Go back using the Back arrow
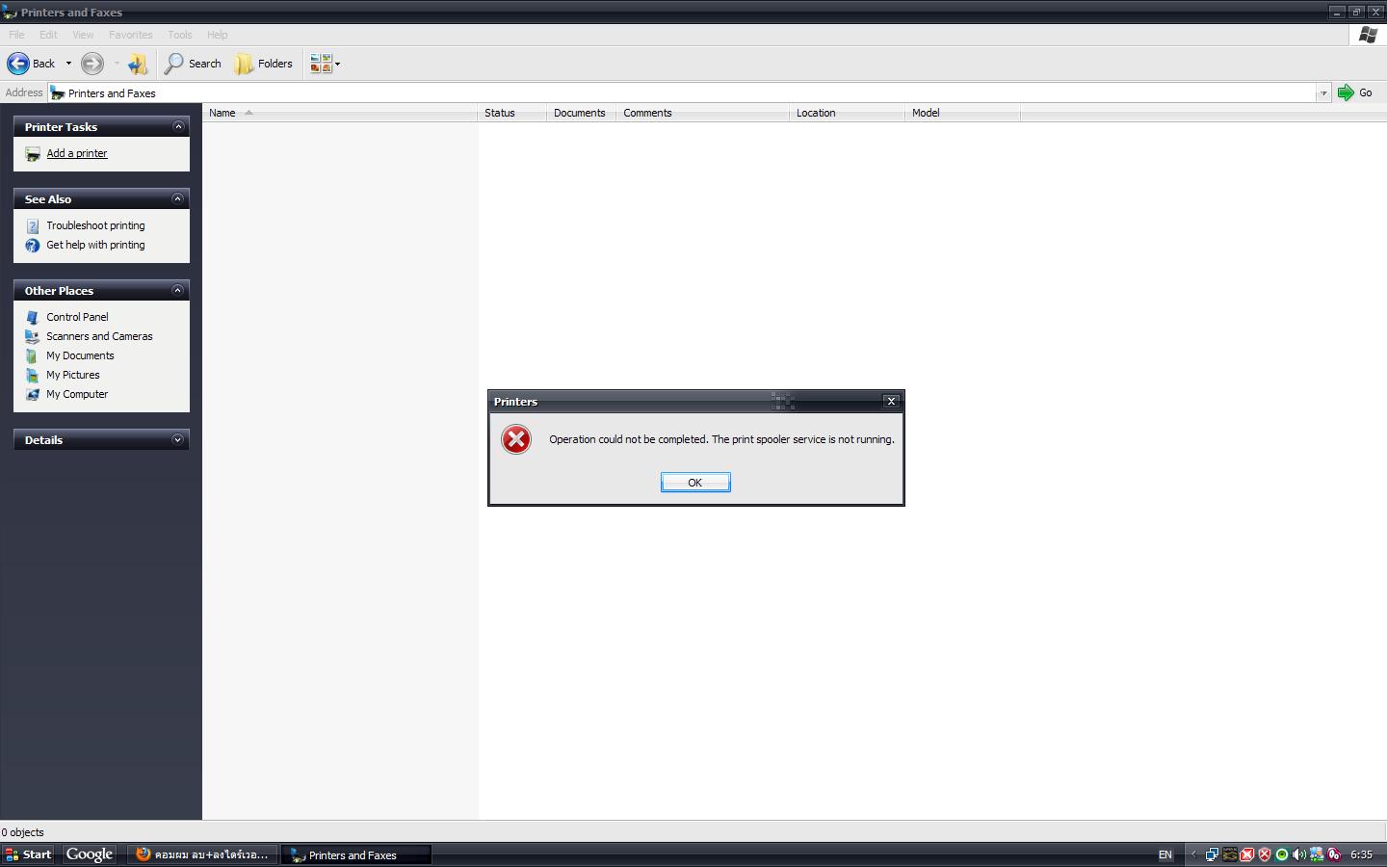Screen dimensions: 1387x867 (32, 64)
